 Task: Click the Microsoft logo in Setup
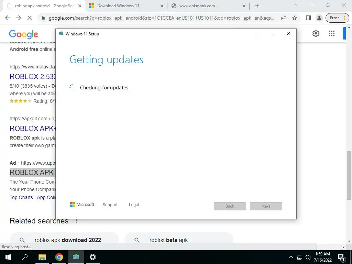coord(82,205)
